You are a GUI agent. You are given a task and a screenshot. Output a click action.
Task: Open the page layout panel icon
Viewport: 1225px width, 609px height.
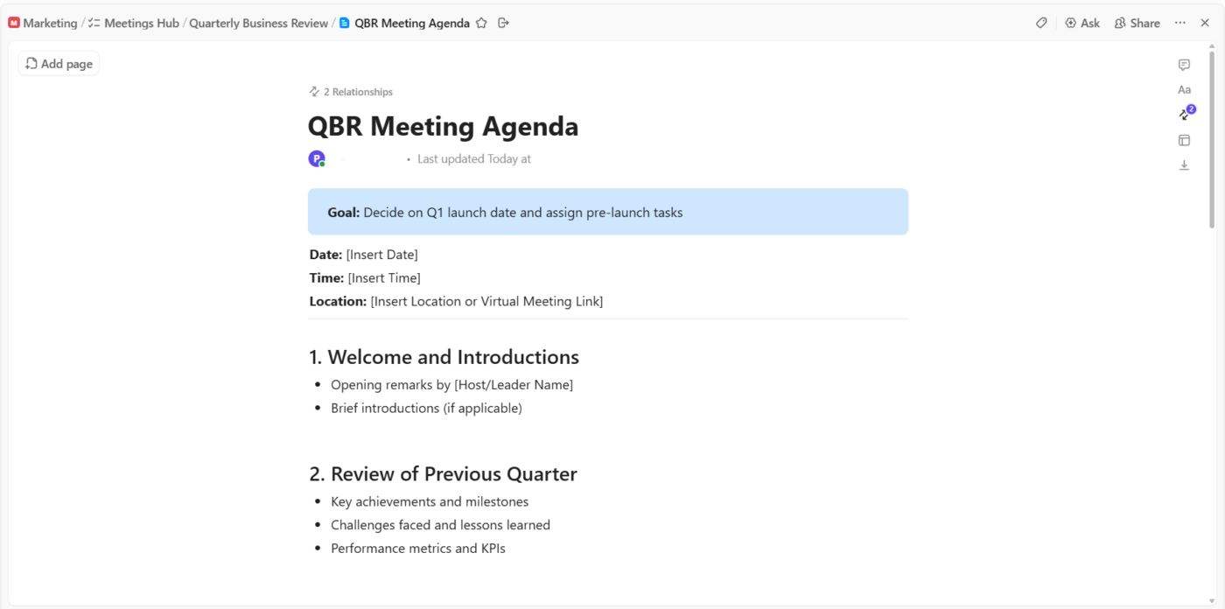click(1183, 140)
